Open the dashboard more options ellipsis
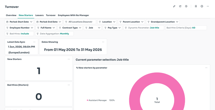215x110 pixels. [x=208, y=6]
